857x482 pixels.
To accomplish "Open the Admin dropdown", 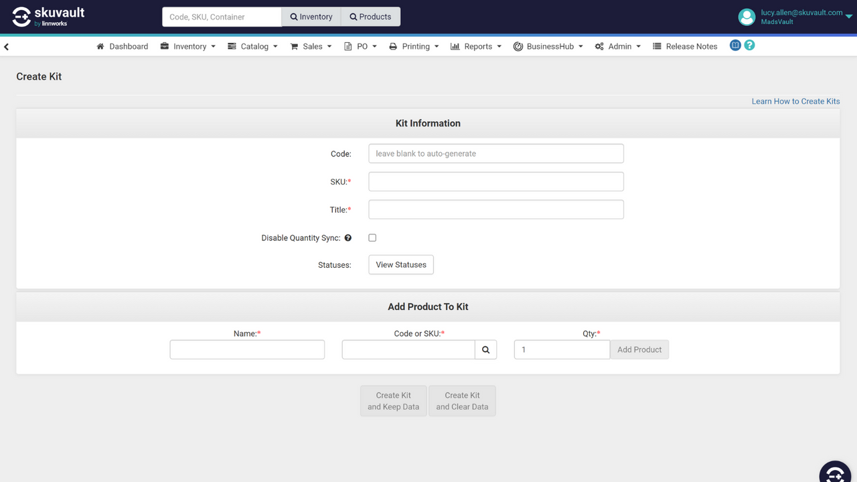I will [617, 46].
